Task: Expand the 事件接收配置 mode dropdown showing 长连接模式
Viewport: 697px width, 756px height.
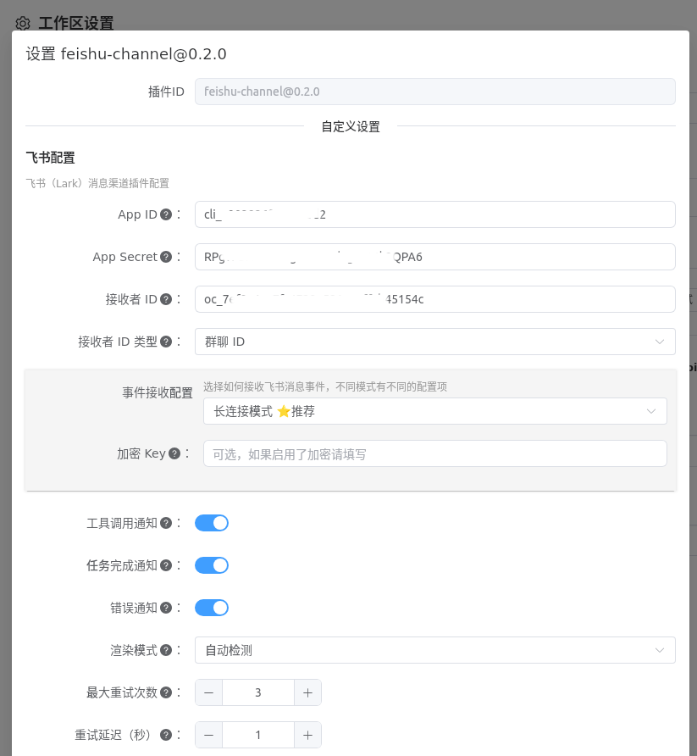Action: tap(434, 410)
